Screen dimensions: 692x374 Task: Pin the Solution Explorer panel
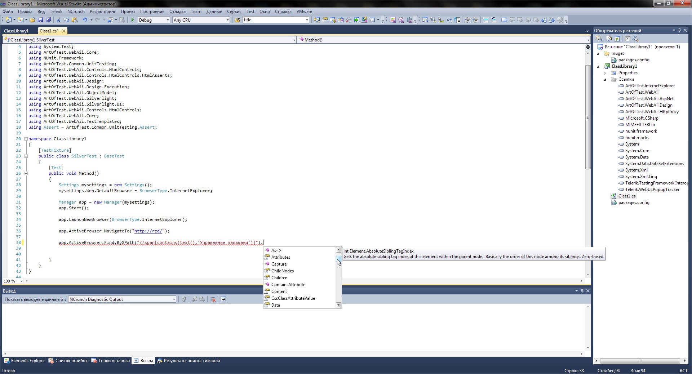pos(679,31)
